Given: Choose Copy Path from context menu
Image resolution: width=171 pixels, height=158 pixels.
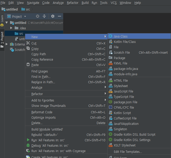Looking at the screenshot, I should (66, 54).
